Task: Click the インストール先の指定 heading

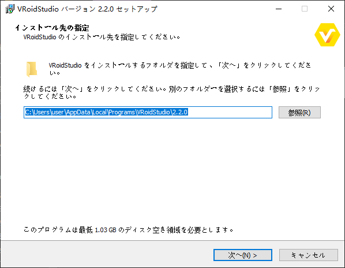Action: coord(52,28)
